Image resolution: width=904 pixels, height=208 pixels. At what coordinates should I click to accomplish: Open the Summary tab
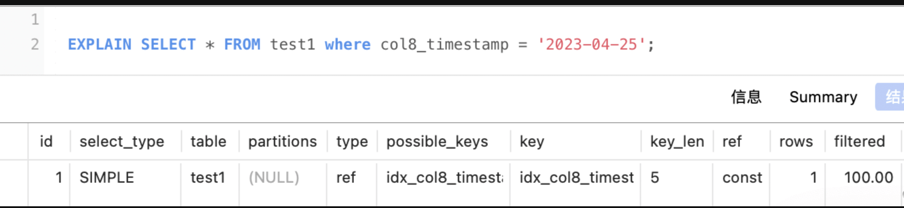click(x=823, y=97)
